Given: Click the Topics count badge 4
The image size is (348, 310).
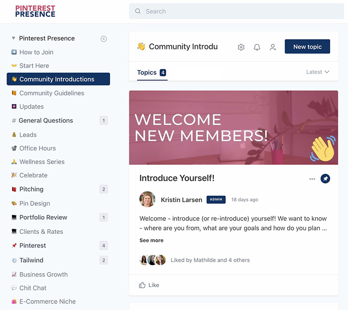Looking at the screenshot, I should click(163, 73).
